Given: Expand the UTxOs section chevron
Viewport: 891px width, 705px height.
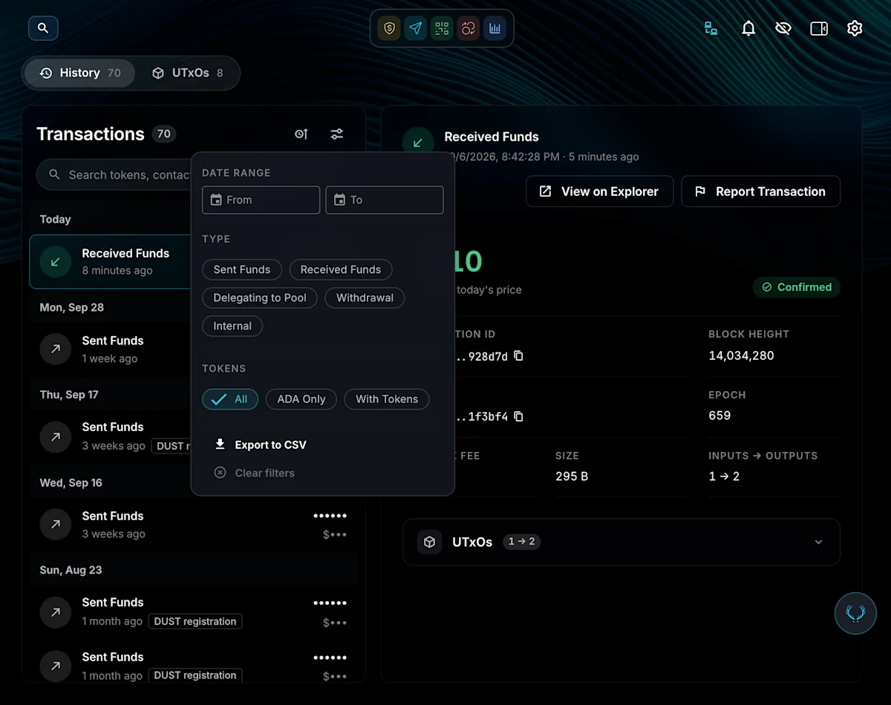Looking at the screenshot, I should (818, 542).
